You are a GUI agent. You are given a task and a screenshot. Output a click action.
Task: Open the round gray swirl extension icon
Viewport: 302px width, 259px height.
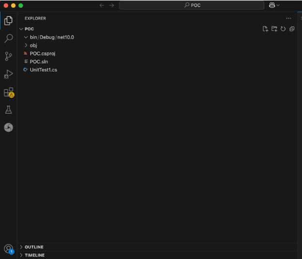pos(9,127)
